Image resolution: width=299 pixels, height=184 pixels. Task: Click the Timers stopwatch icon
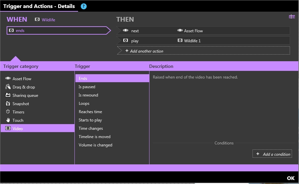click(8, 112)
